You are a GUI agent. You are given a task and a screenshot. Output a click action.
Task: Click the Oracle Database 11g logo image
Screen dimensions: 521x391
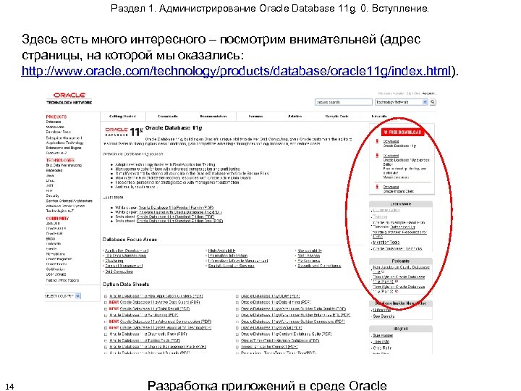pyautogui.click(x=124, y=132)
